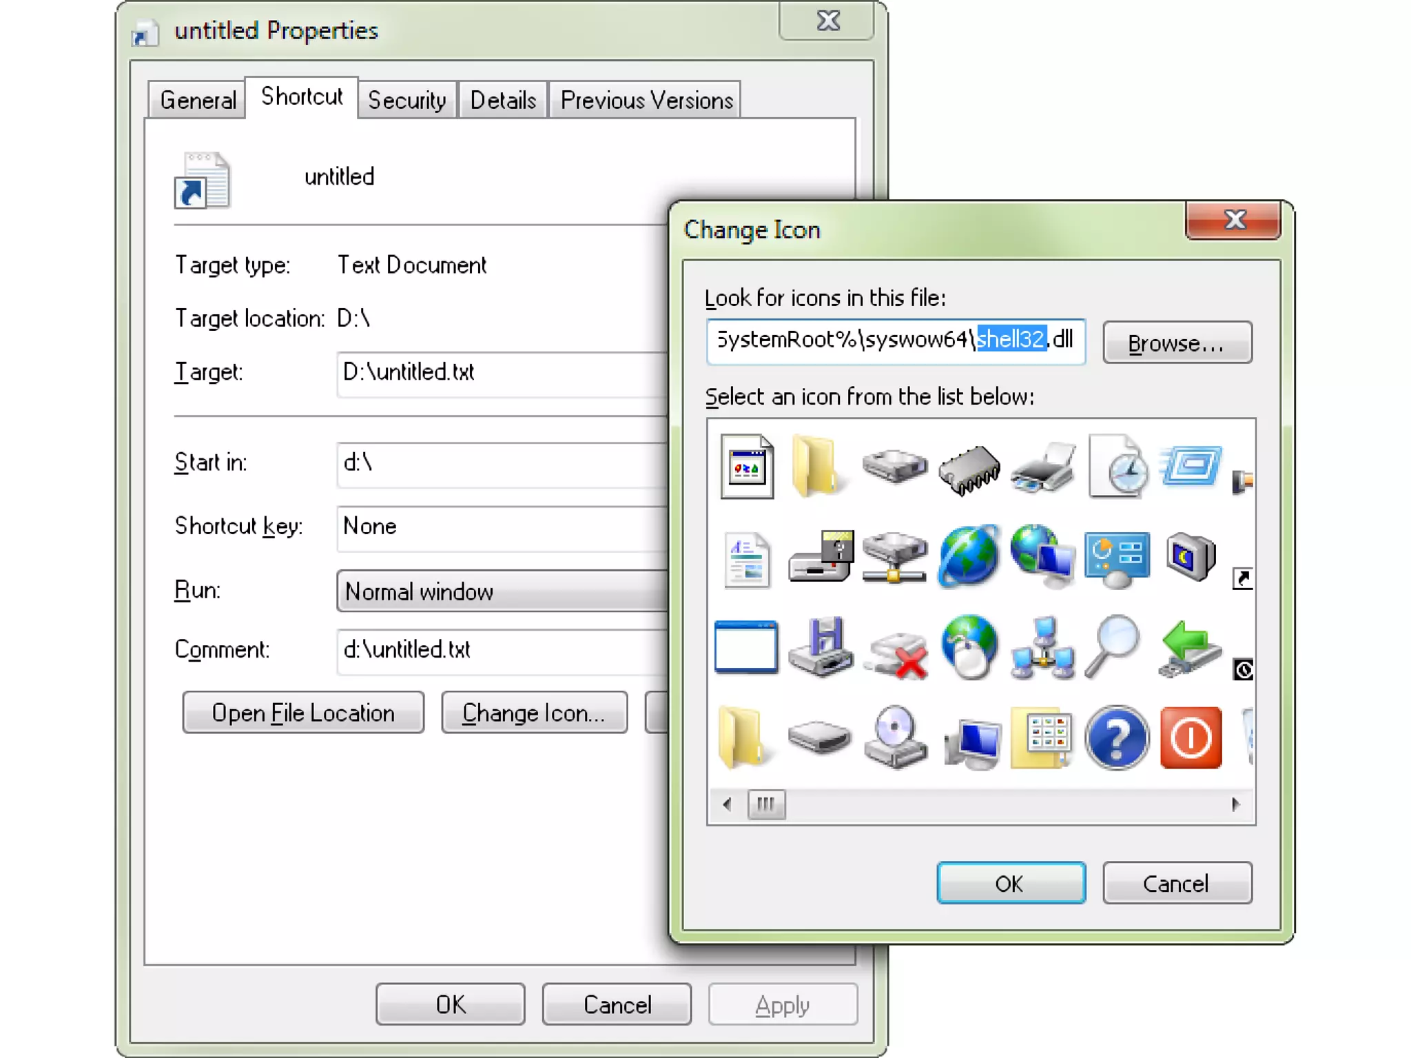Switch to the General tab

pyautogui.click(x=198, y=101)
